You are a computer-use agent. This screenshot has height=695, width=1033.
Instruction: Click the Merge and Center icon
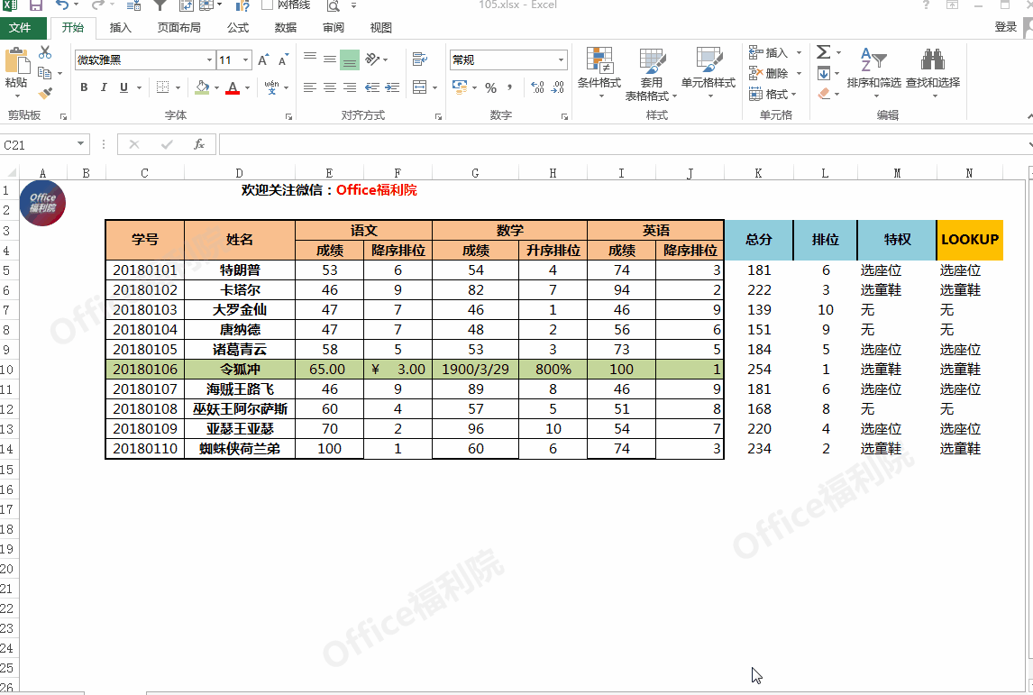click(420, 87)
